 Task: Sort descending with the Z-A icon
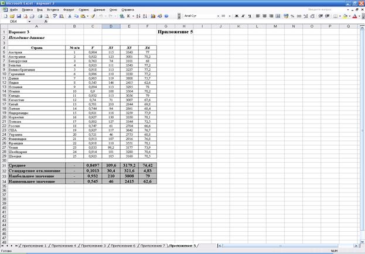point(145,16)
